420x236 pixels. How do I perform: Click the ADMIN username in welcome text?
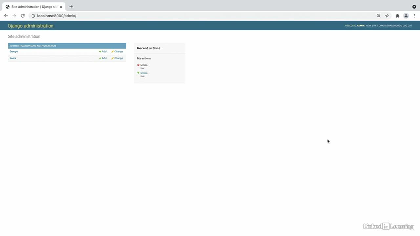click(361, 26)
